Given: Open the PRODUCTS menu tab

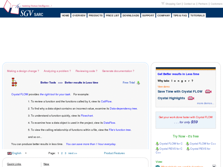Looking at the screenshot, I should [96, 16].
